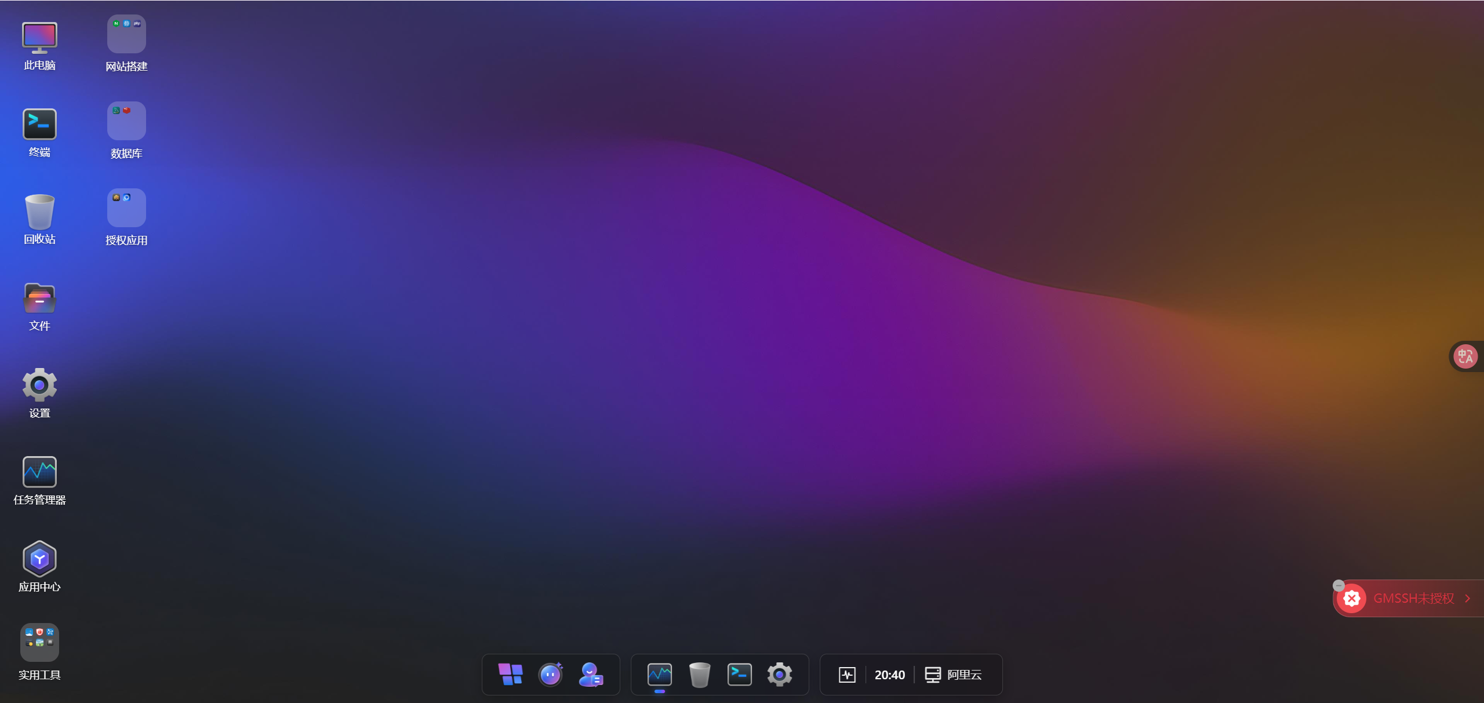Click the GMSSH未授权 notification button
The width and height of the screenshot is (1484, 703).
(1413, 599)
